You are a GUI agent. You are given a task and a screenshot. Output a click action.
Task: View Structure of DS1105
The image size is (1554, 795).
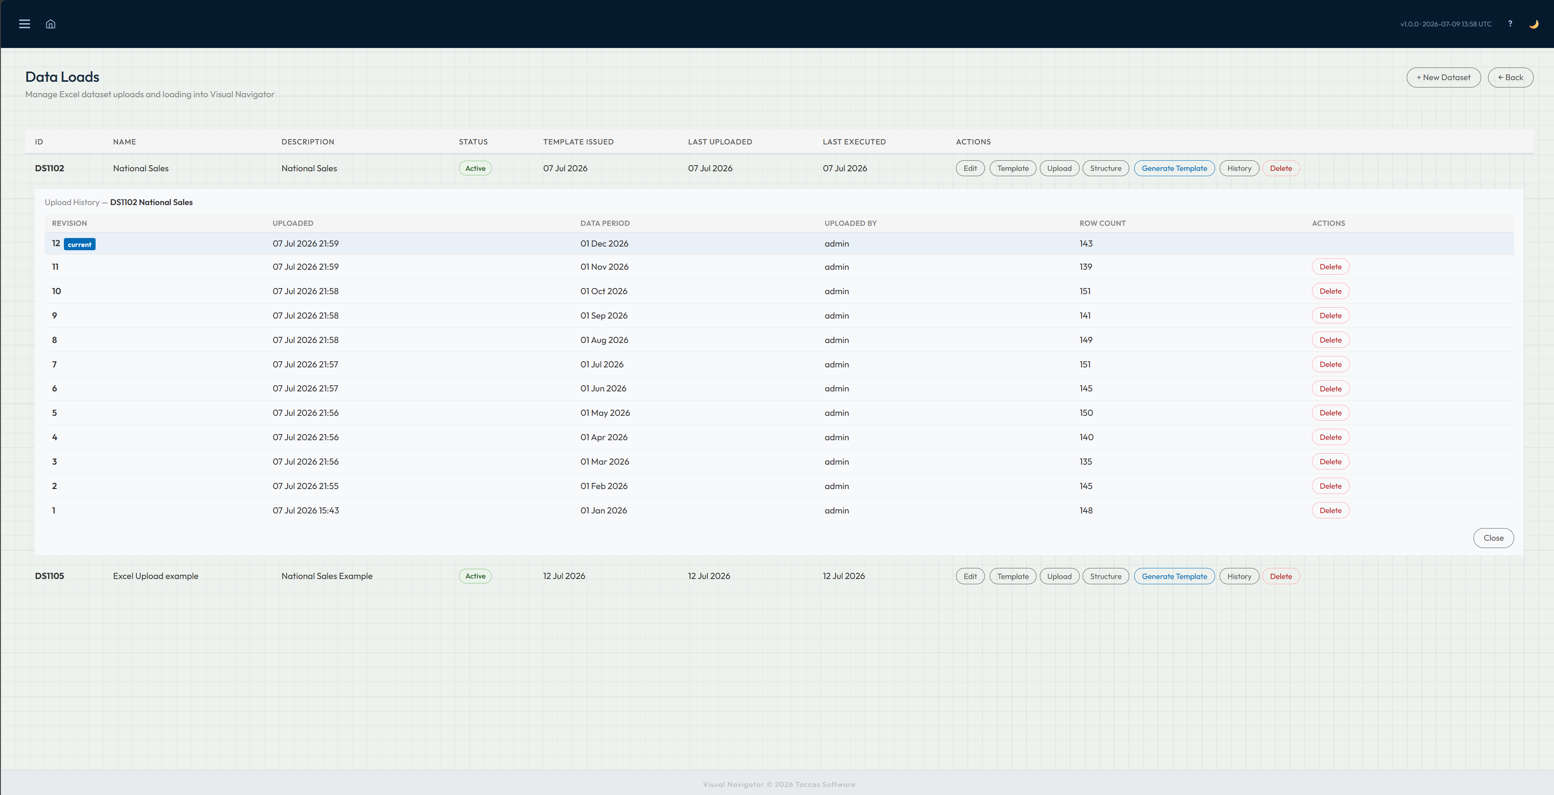[1106, 576]
